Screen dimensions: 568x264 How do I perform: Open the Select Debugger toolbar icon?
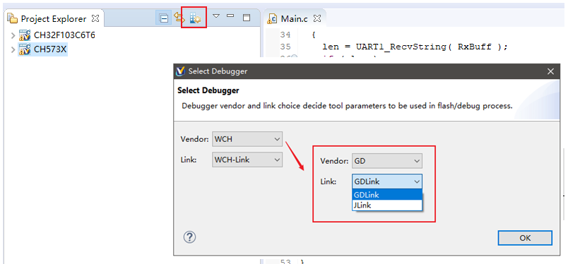(x=194, y=18)
